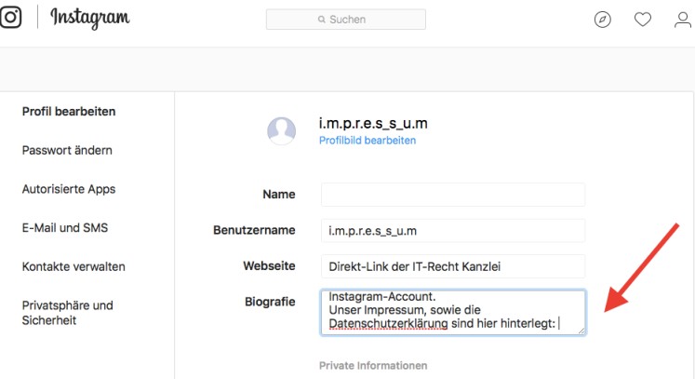
Task: Open the Explore compass icon
Action: pyautogui.click(x=603, y=20)
